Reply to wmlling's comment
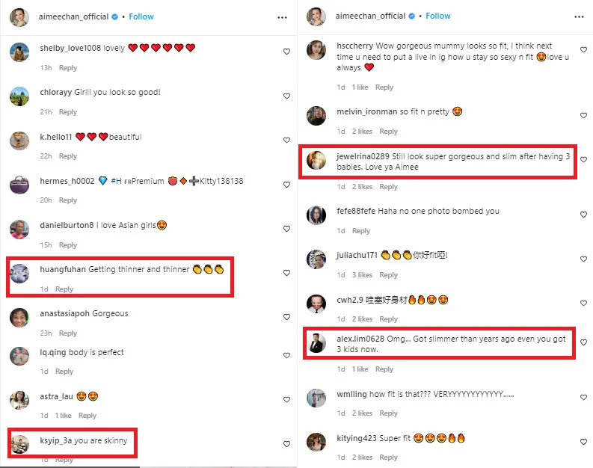Screen dimensions: 593x468 tap(389, 413)
